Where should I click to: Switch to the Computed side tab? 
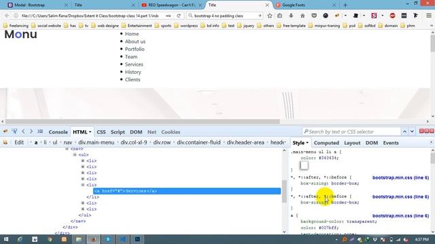point(326,143)
